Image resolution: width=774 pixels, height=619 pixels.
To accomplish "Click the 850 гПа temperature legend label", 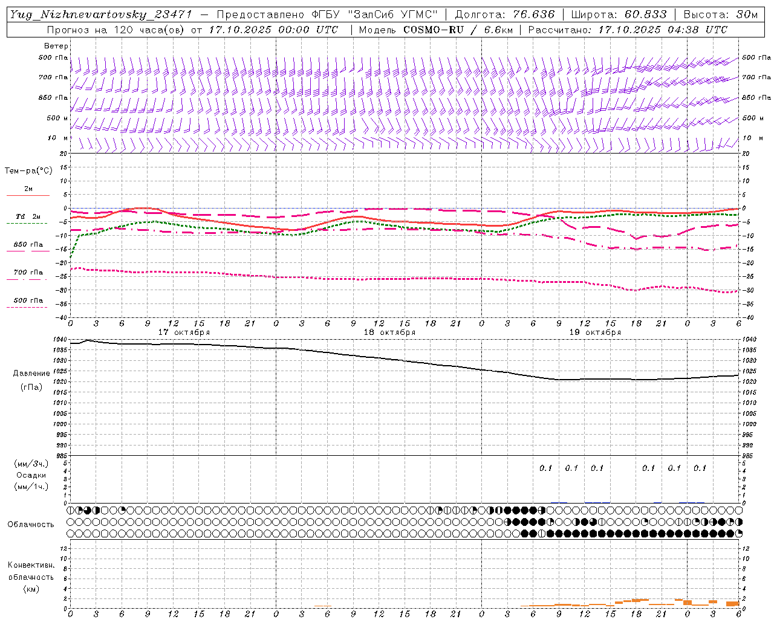I will (28, 245).
